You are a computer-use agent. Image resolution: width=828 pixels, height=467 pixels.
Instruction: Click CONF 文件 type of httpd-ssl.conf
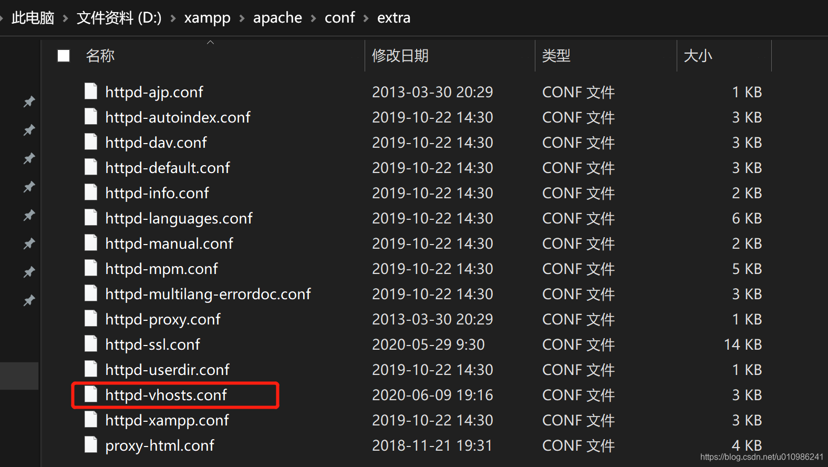[x=578, y=344]
